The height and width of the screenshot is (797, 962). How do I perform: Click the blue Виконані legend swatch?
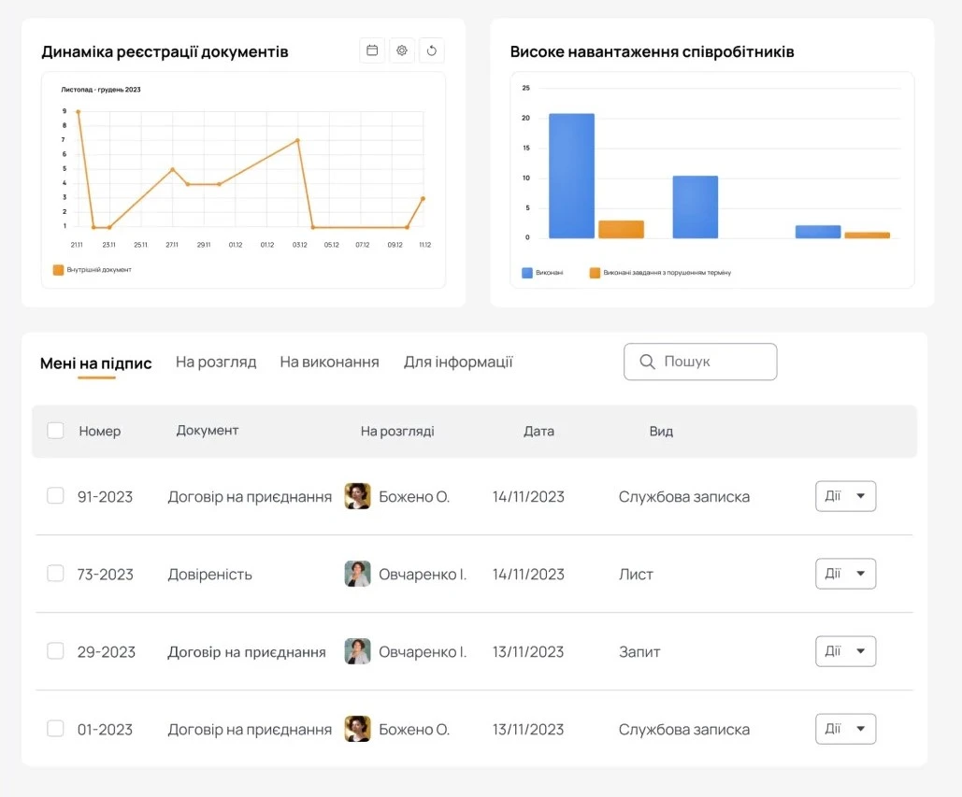tap(527, 273)
